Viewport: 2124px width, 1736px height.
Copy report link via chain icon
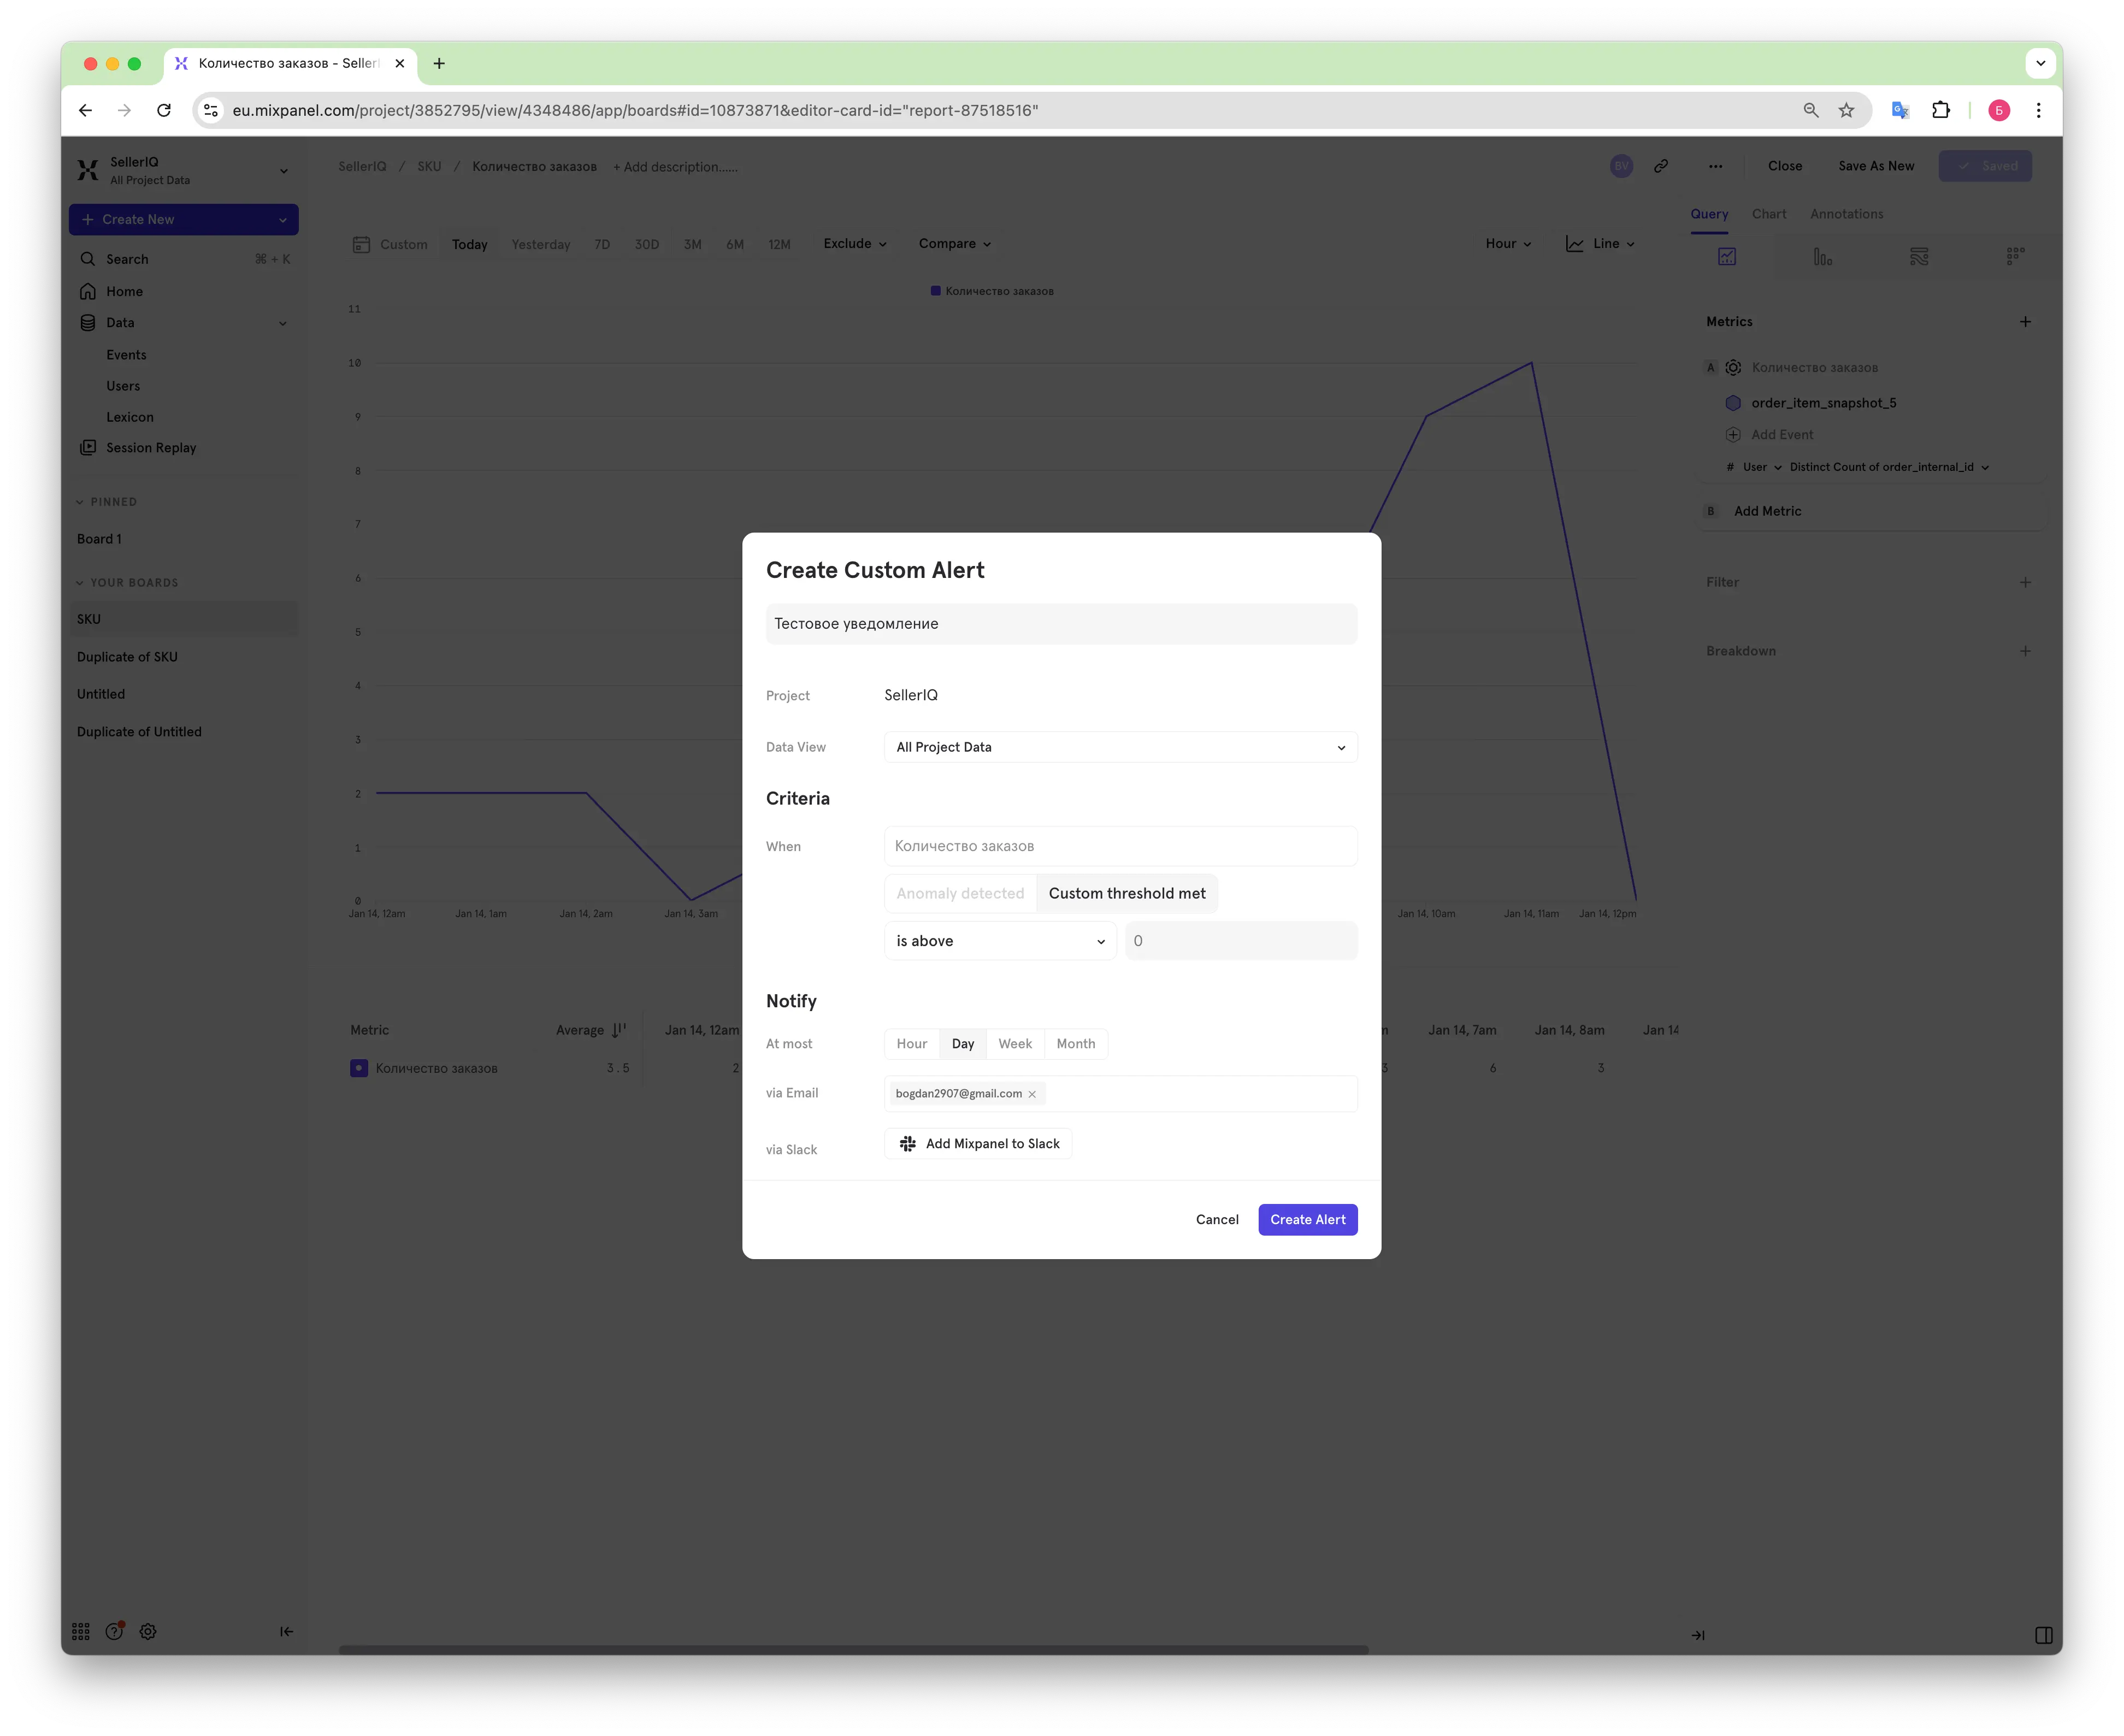pos(1661,166)
